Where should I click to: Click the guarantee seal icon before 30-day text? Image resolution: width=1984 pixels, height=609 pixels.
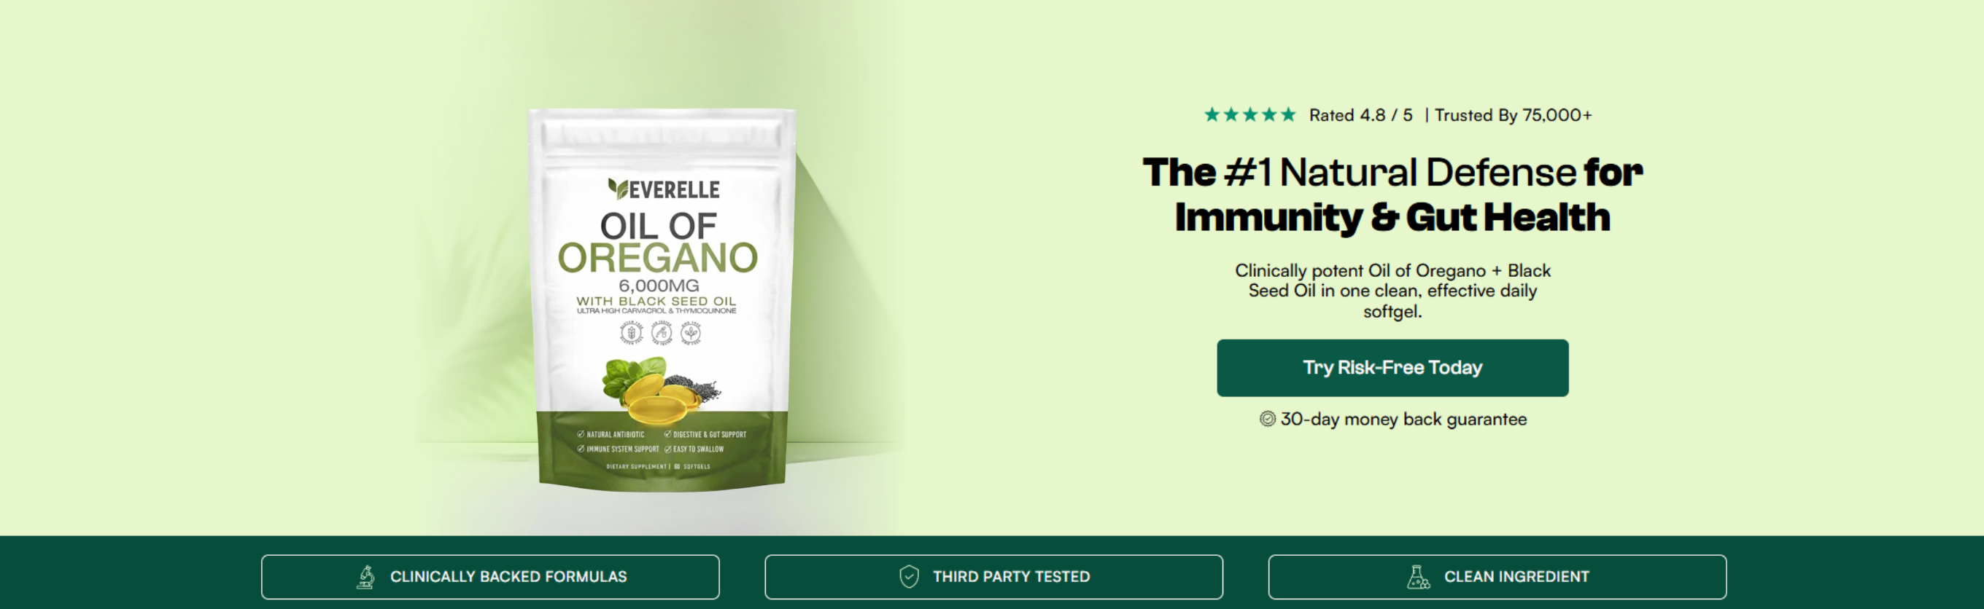pyautogui.click(x=1267, y=419)
